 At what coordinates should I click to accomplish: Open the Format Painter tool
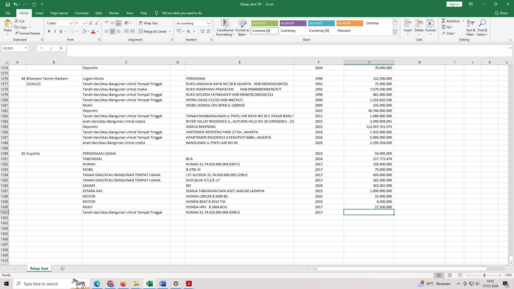[28, 33]
